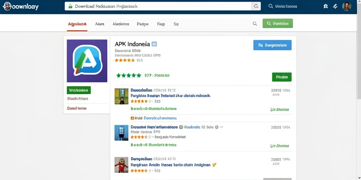Click the site logo in the header
This screenshot has height=180, width=361.
point(21,6)
